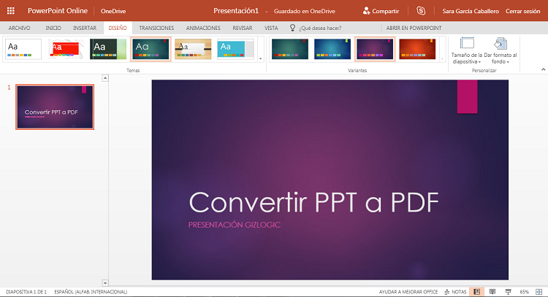Start slideshow from status bar icon

tap(508, 292)
